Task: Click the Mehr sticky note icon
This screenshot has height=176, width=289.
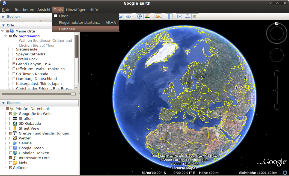Action: tap(15, 163)
